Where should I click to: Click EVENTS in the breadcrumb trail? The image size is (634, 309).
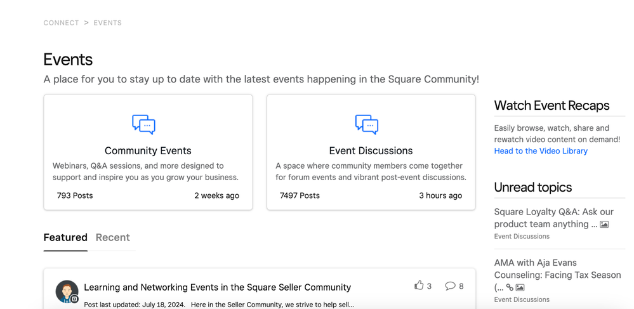[x=107, y=23]
